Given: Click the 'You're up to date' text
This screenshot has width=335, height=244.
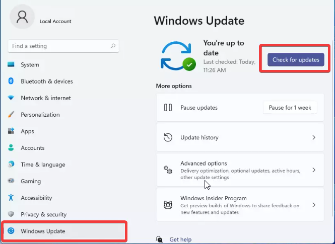Looking at the screenshot, I should pos(224,48).
